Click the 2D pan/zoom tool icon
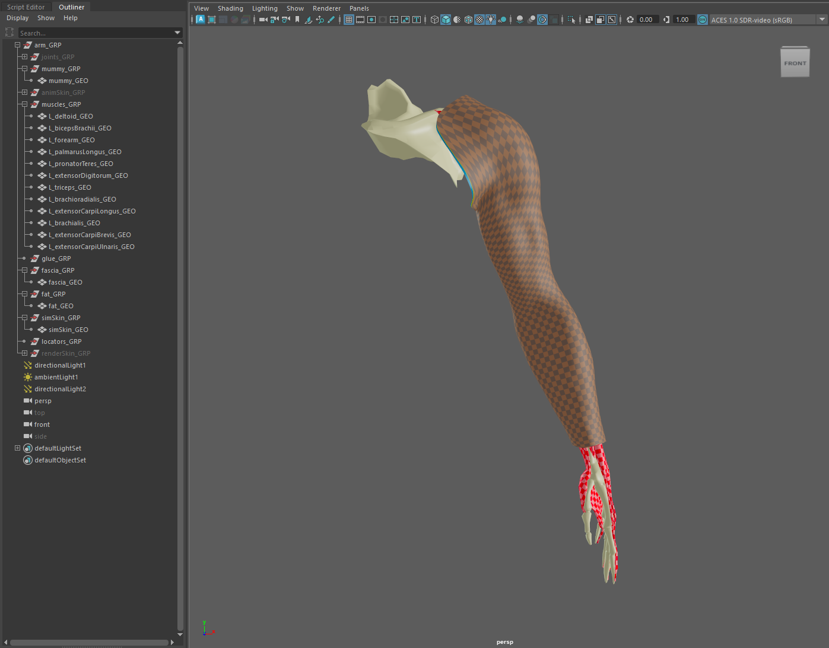 click(320, 20)
